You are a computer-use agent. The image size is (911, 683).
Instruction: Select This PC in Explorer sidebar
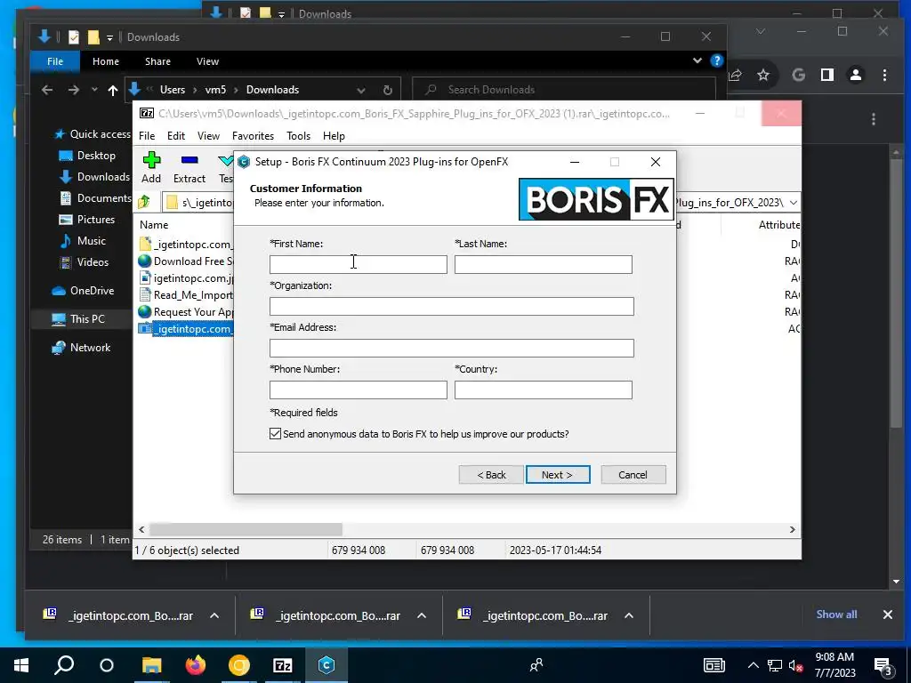pos(78,319)
